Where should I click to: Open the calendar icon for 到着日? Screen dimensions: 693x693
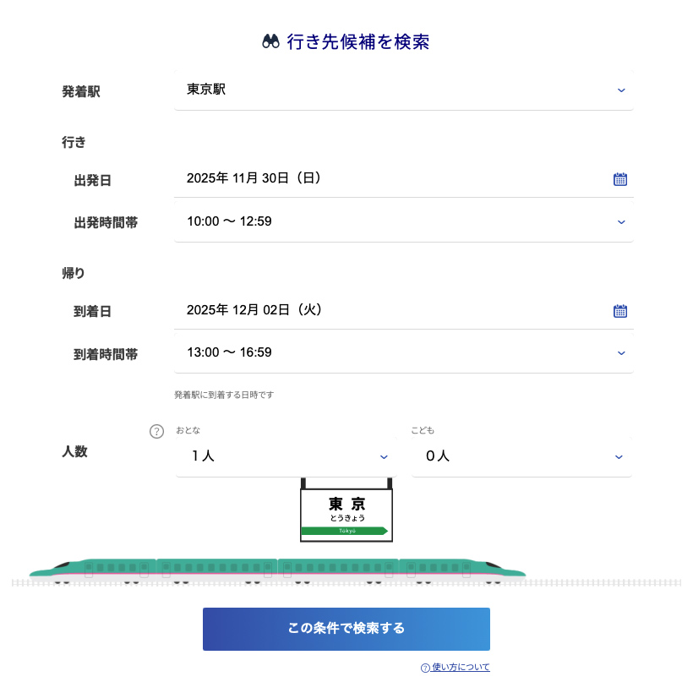tap(619, 311)
